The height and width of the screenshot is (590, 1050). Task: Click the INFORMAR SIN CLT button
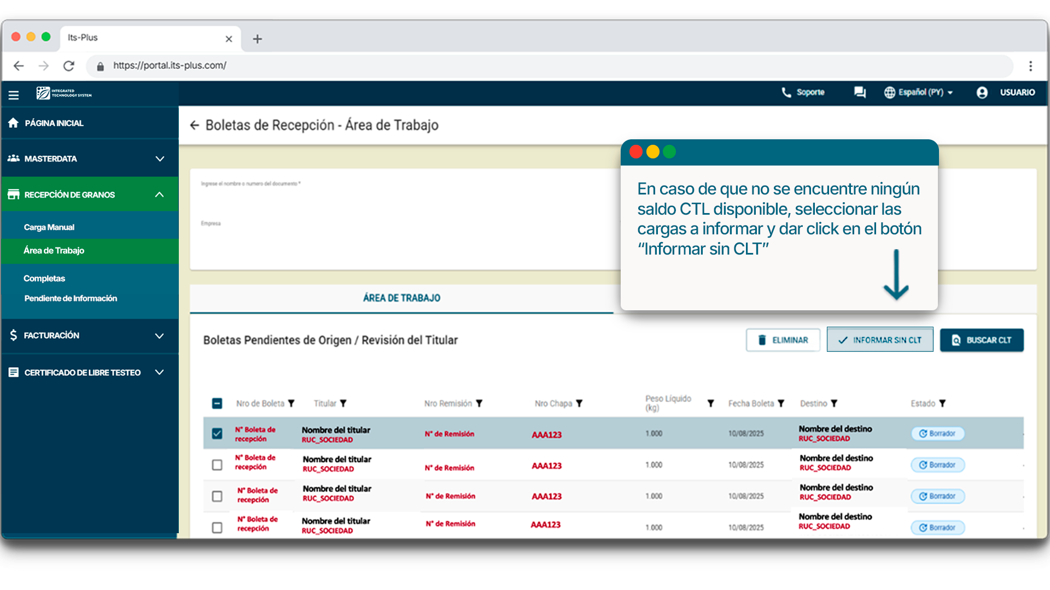(879, 340)
